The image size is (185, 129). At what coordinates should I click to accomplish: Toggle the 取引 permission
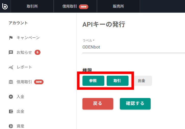(117, 81)
